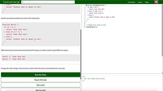163x91 pixels.
Task: Click the Ask for help button
Action: coord(41,89)
